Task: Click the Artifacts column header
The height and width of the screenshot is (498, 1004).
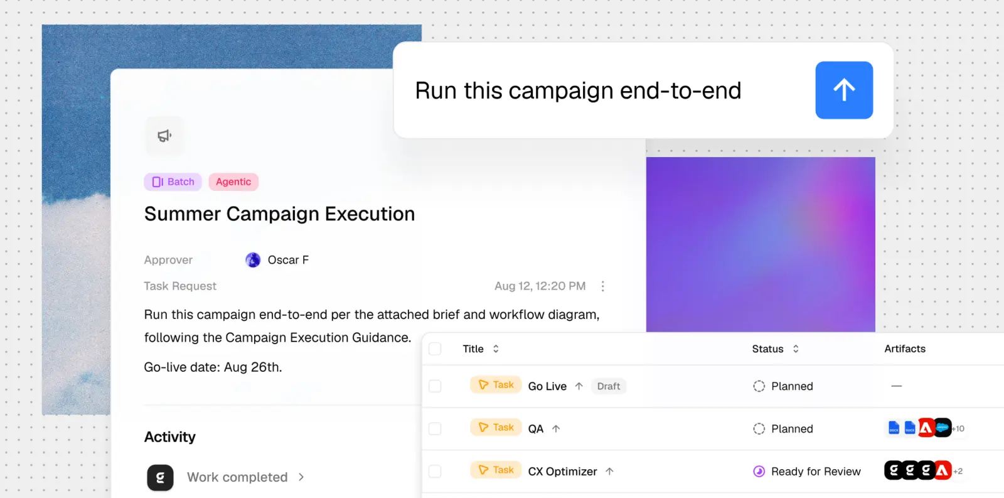Action: tap(905, 349)
